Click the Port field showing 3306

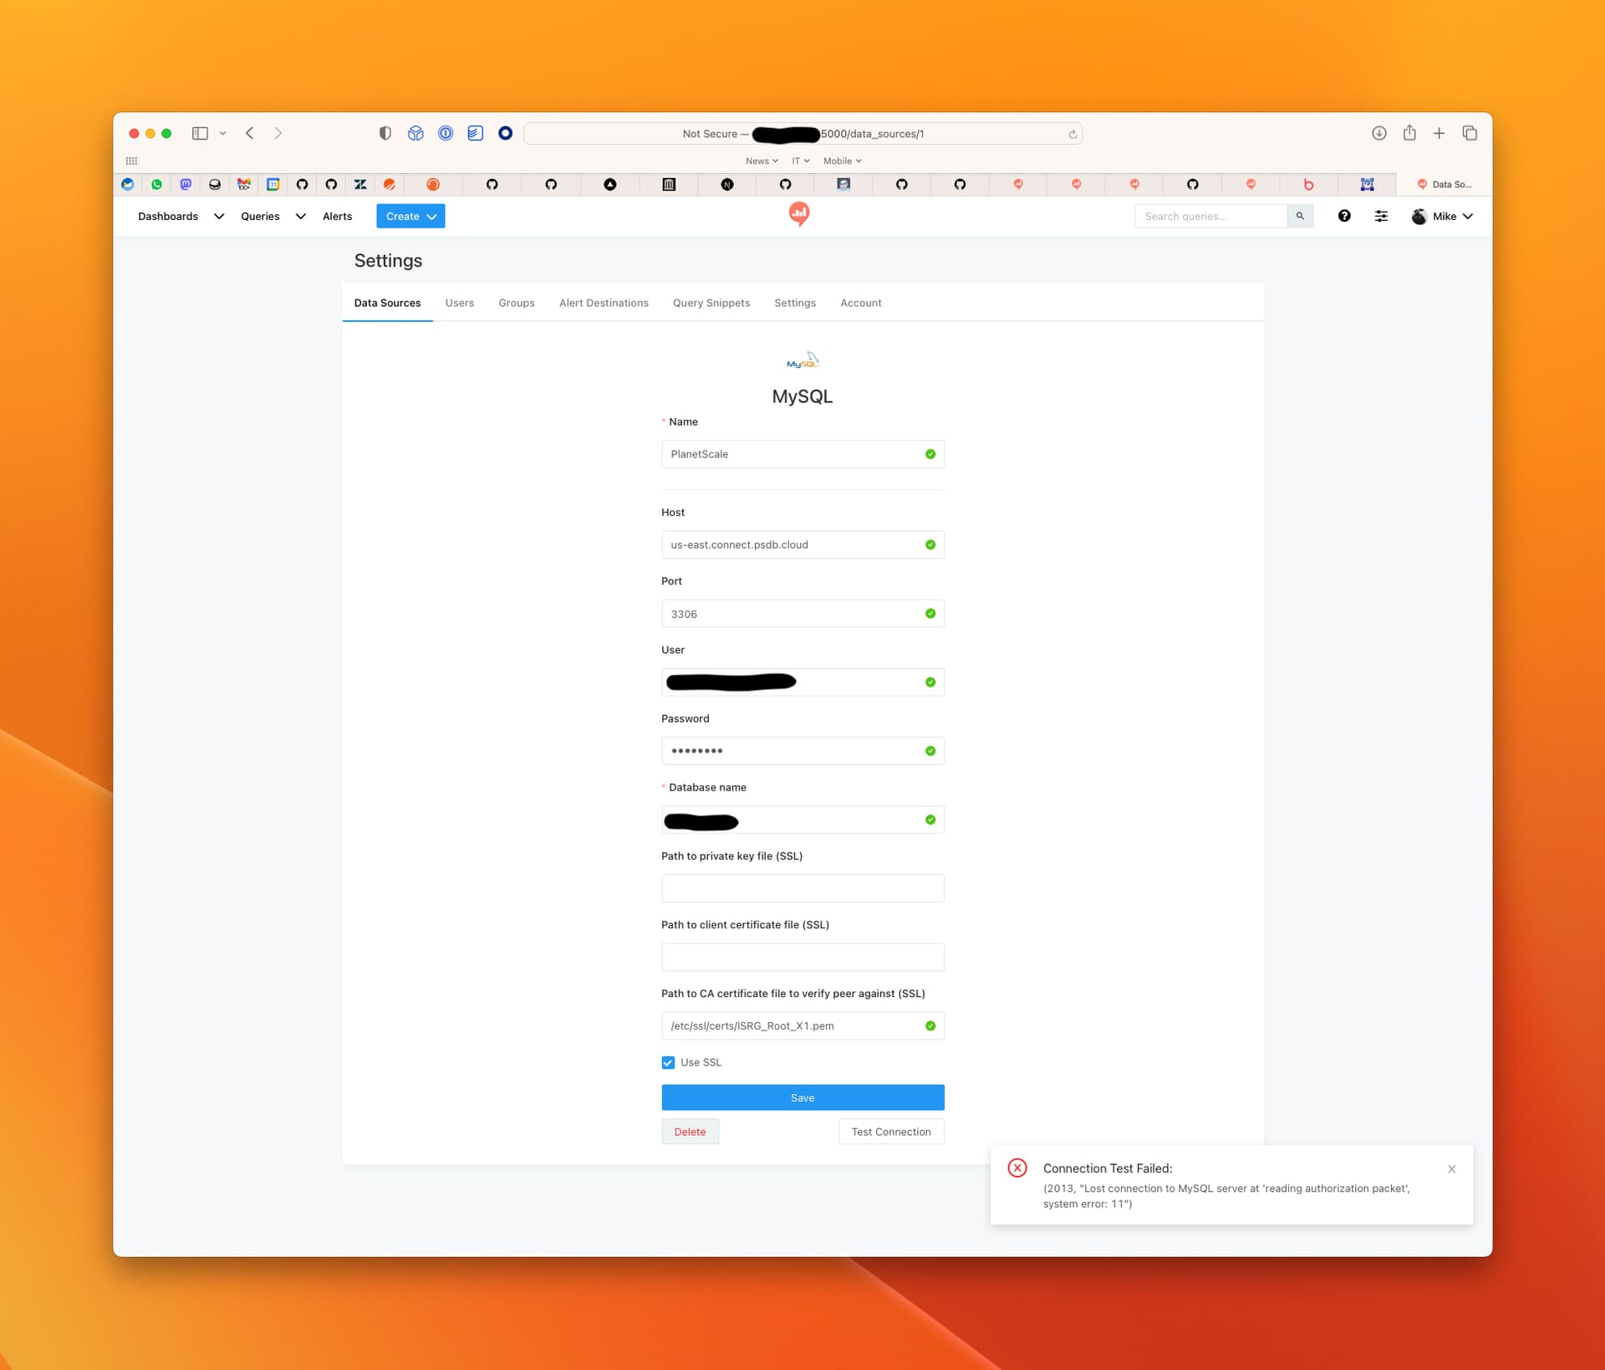tap(802, 614)
